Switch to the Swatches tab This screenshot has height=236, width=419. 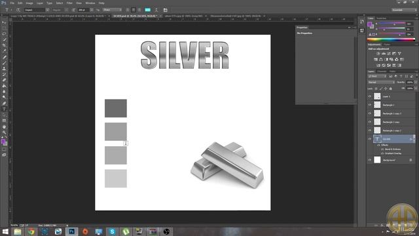381,18
